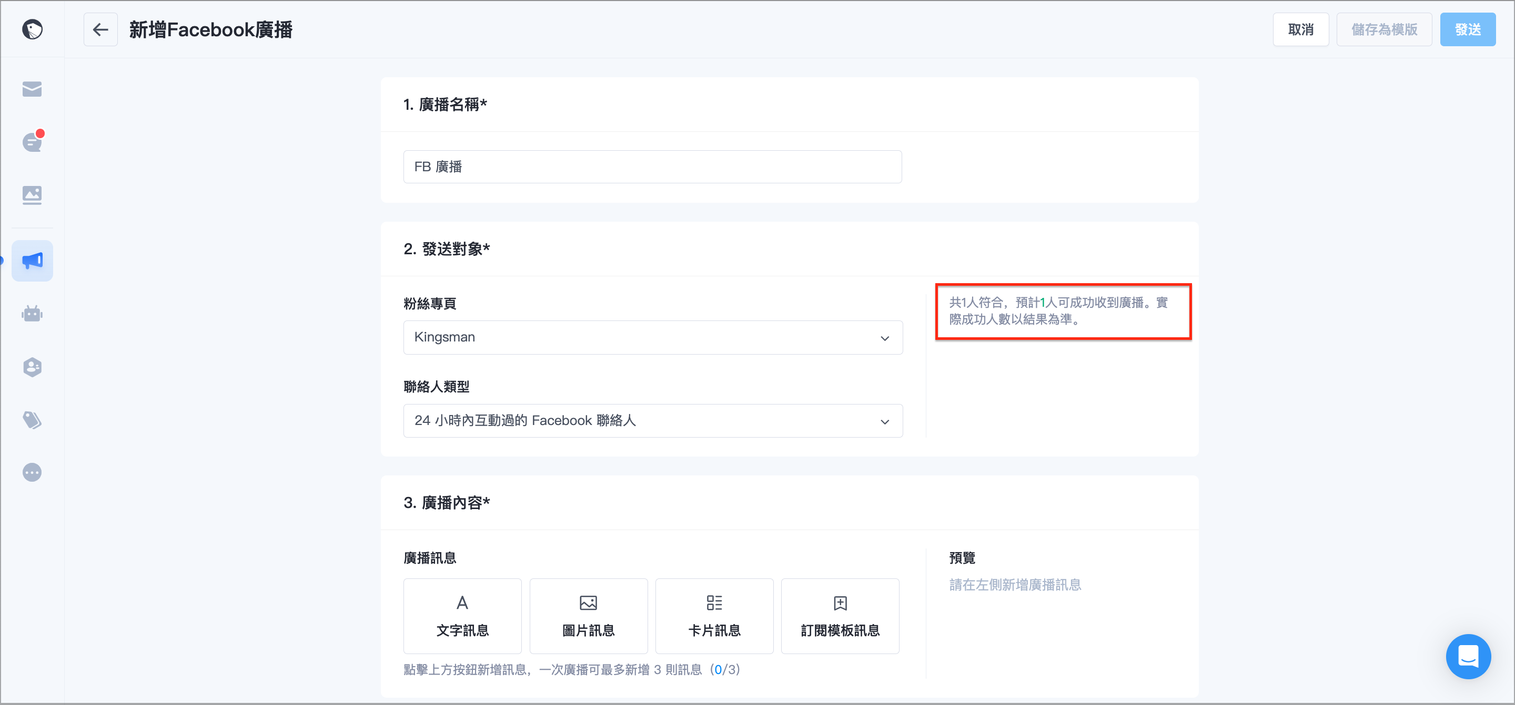This screenshot has height=705, width=1515.
Task: Click the app logo in the sidebar
Action: (32, 29)
